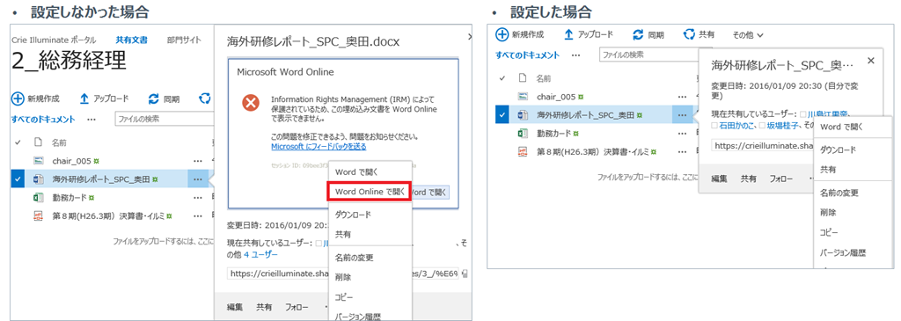Click PDF icon of 第8期 決算書 row, left list
901x321 pixels.
click(39, 216)
